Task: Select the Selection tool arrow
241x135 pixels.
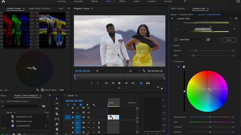Action: click(x=57, y=98)
